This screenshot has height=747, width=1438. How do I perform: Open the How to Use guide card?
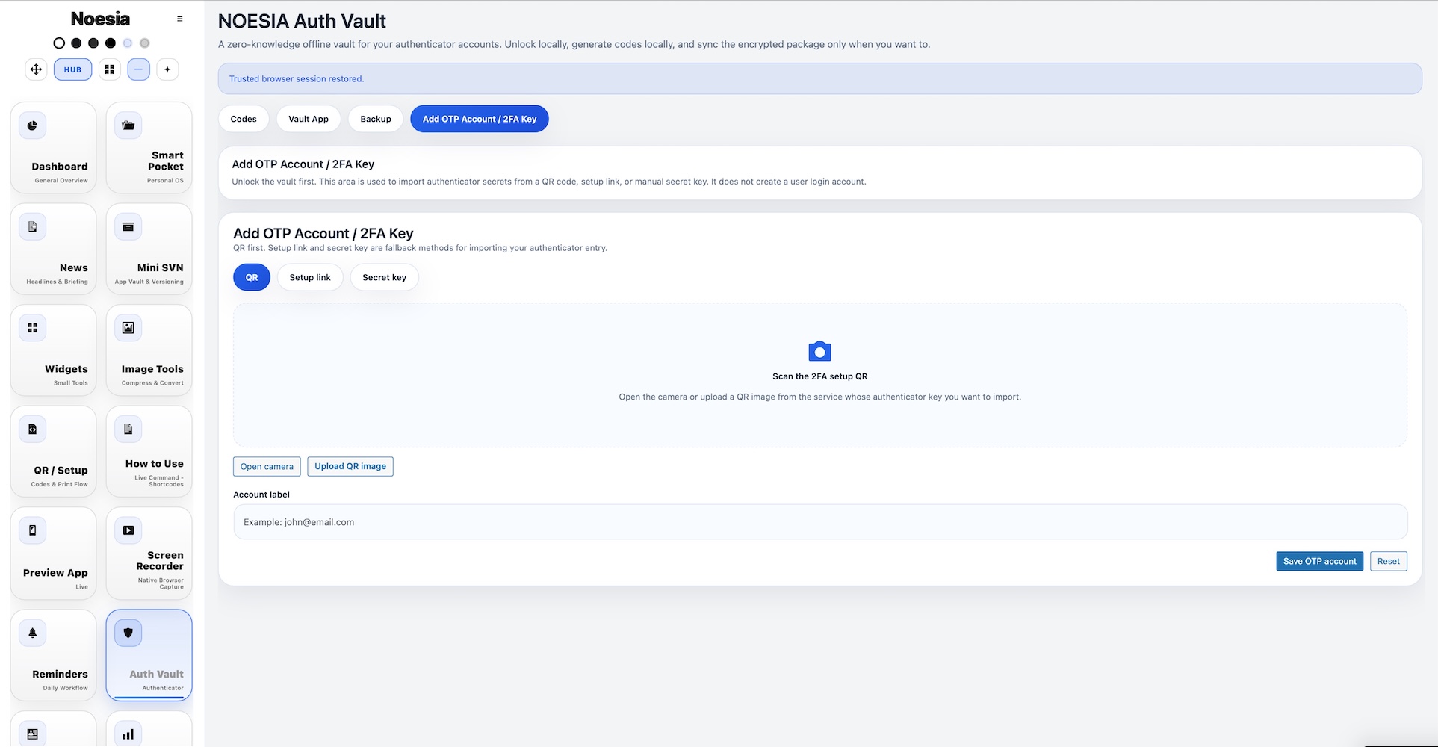pos(149,452)
